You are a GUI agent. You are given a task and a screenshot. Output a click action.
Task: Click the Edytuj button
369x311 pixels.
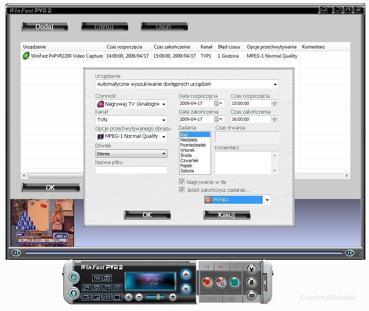104,27
